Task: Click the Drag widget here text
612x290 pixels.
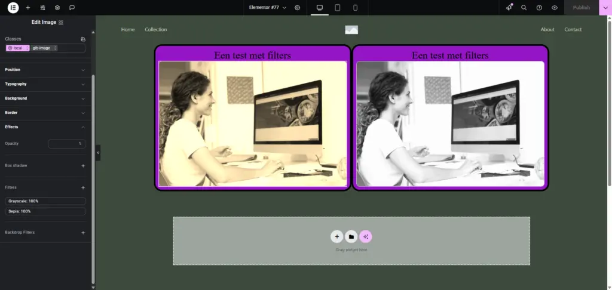Action: pyautogui.click(x=351, y=250)
